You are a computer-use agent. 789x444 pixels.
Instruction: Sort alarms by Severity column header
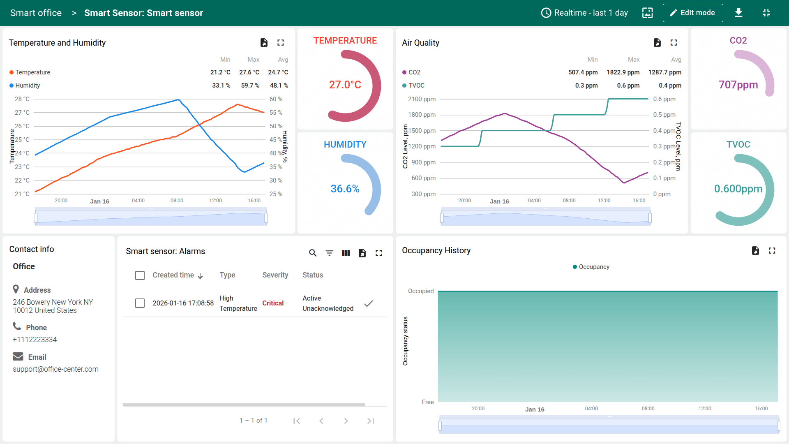275,275
